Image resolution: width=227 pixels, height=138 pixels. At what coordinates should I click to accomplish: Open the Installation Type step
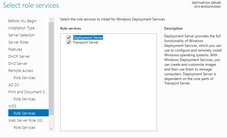point(21,28)
